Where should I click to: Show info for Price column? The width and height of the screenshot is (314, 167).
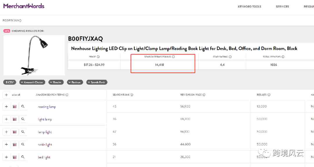click(x=98, y=57)
